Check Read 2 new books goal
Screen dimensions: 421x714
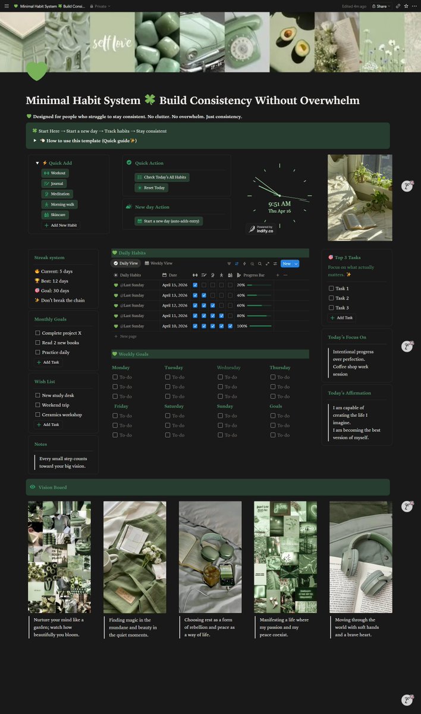37,342
